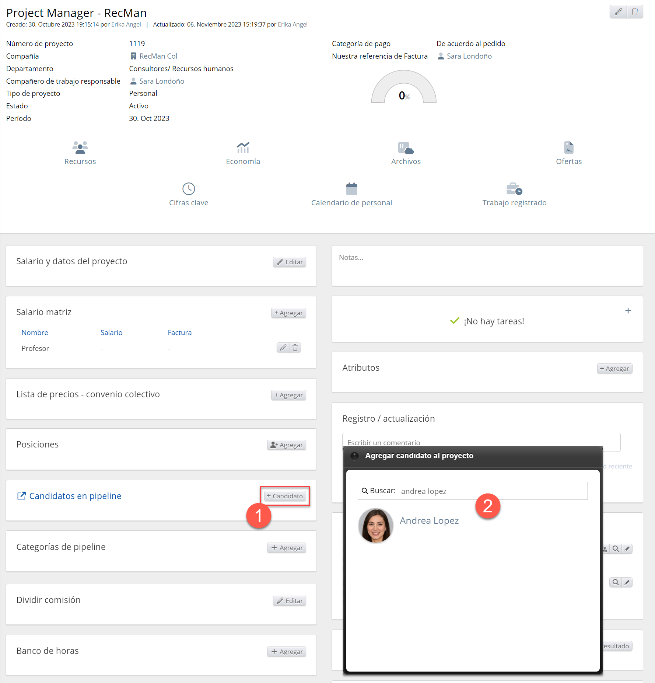655x683 pixels.
Task: Click the trash delete project icon
Action: pyautogui.click(x=635, y=12)
